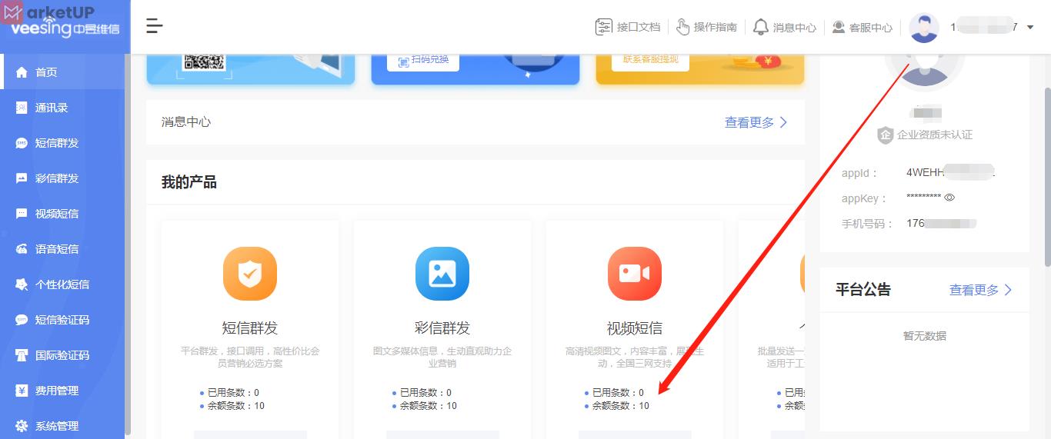
Task: Click the sidebar menu scrollbar
Action: (x=128, y=244)
